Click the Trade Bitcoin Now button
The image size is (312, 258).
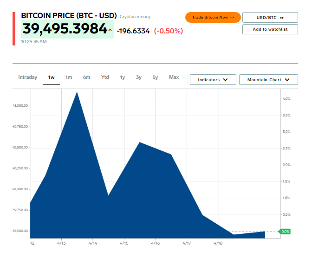pyautogui.click(x=213, y=17)
